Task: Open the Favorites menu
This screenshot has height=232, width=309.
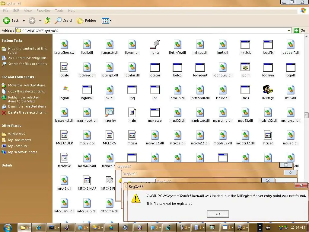Action: (x=43, y=11)
